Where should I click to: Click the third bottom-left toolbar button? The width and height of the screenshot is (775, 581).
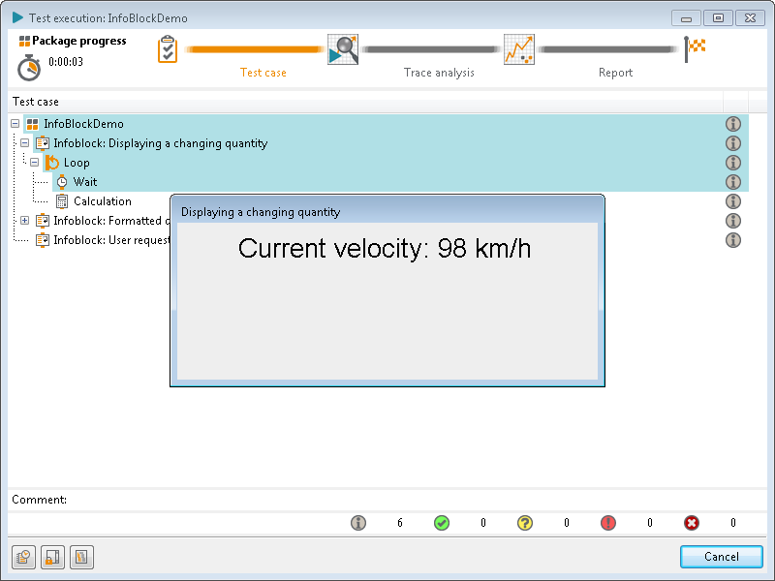(x=81, y=558)
